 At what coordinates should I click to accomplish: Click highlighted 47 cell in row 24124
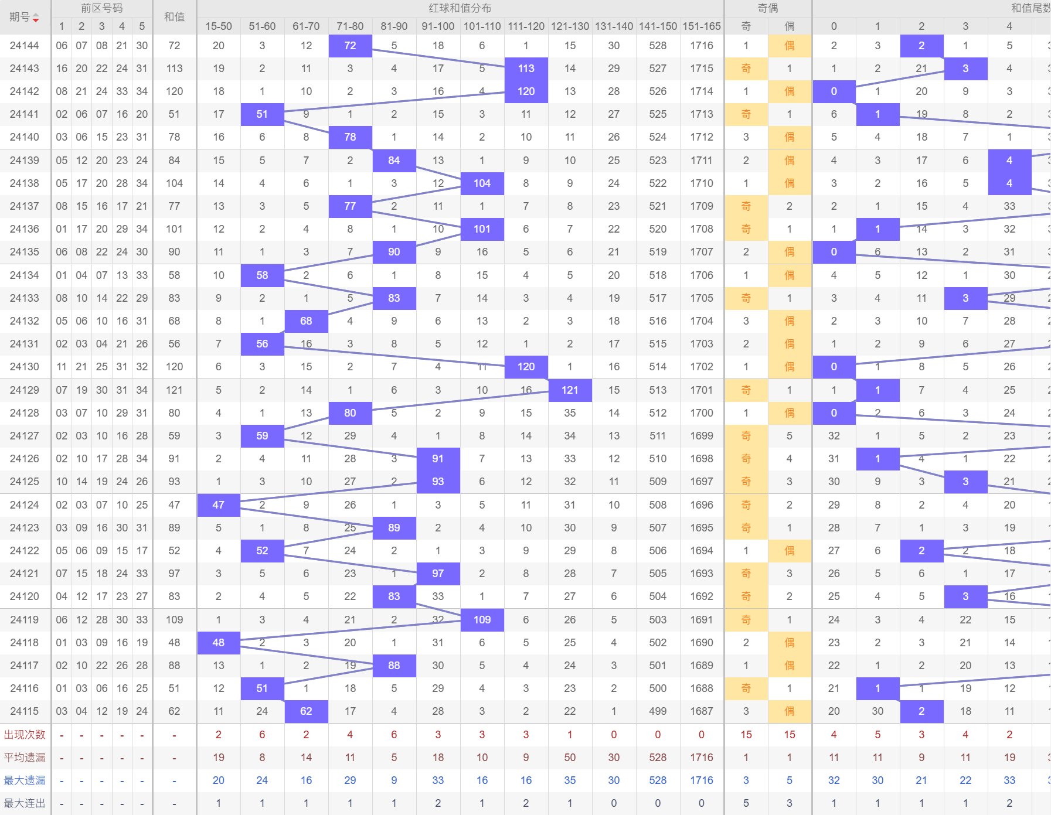tap(219, 505)
